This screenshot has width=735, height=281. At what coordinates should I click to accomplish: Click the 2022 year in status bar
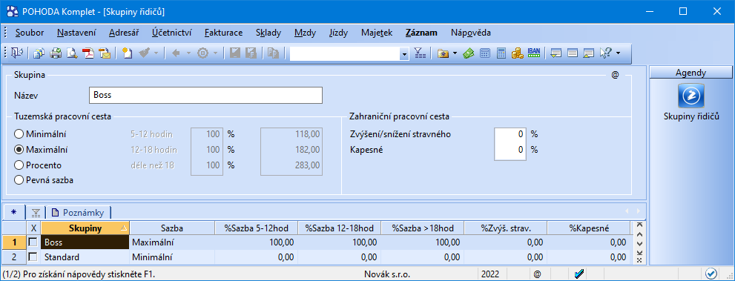[x=491, y=274]
